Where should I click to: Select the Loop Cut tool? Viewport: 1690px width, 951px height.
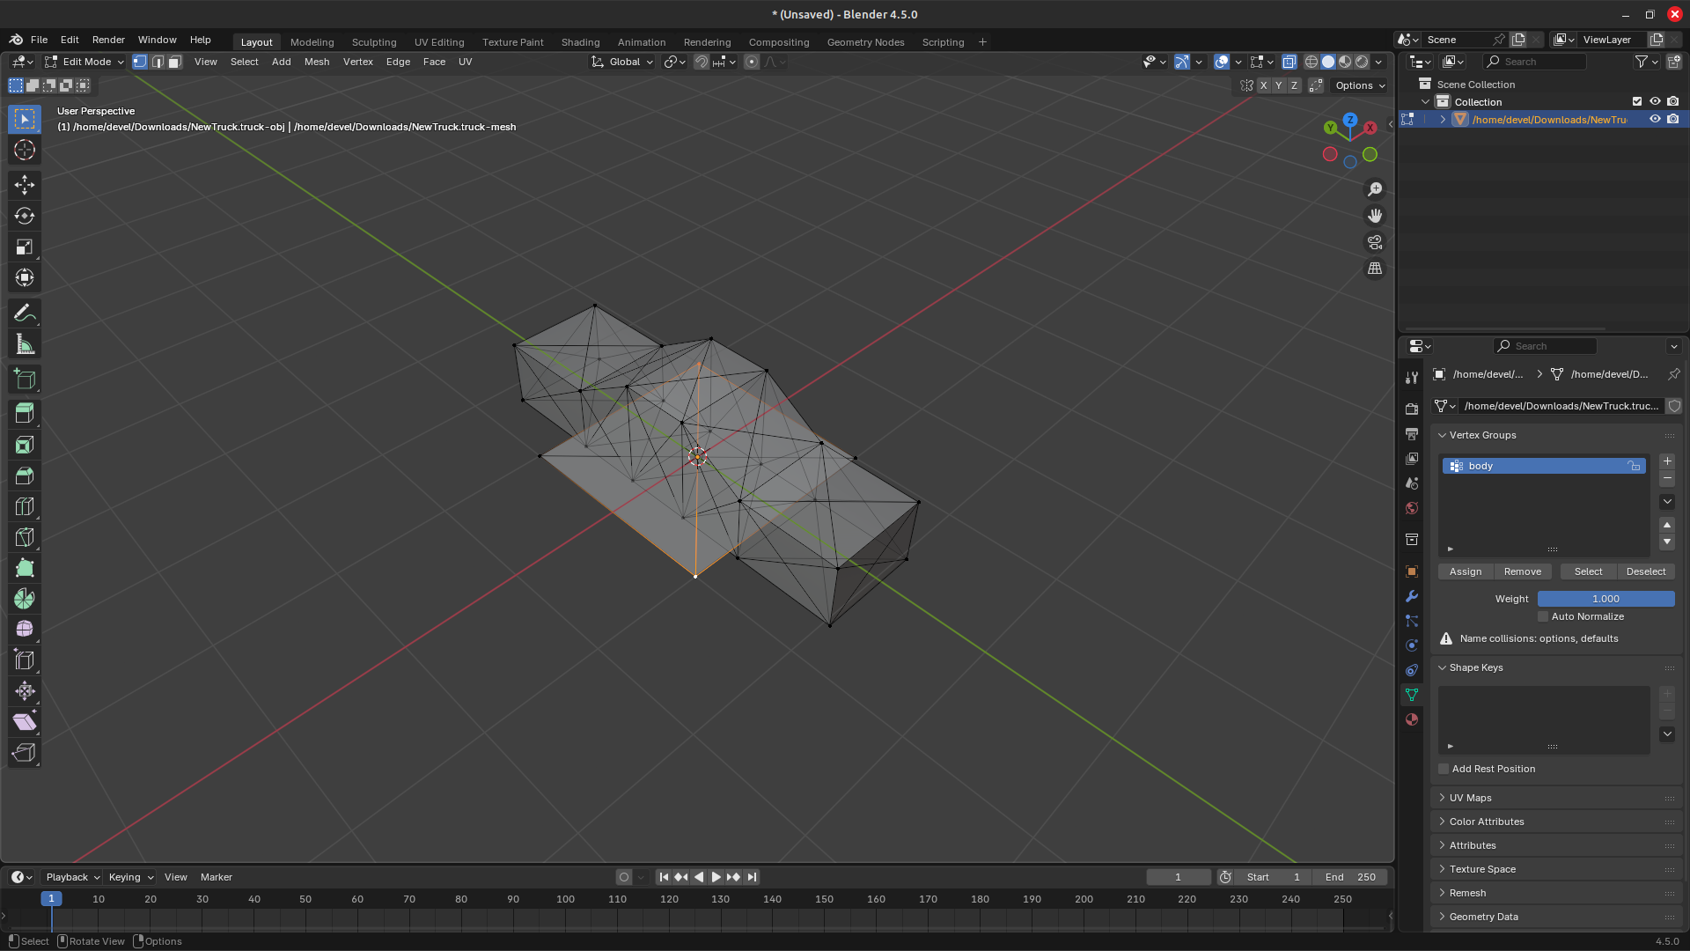pyautogui.click(x=25, y=506)
